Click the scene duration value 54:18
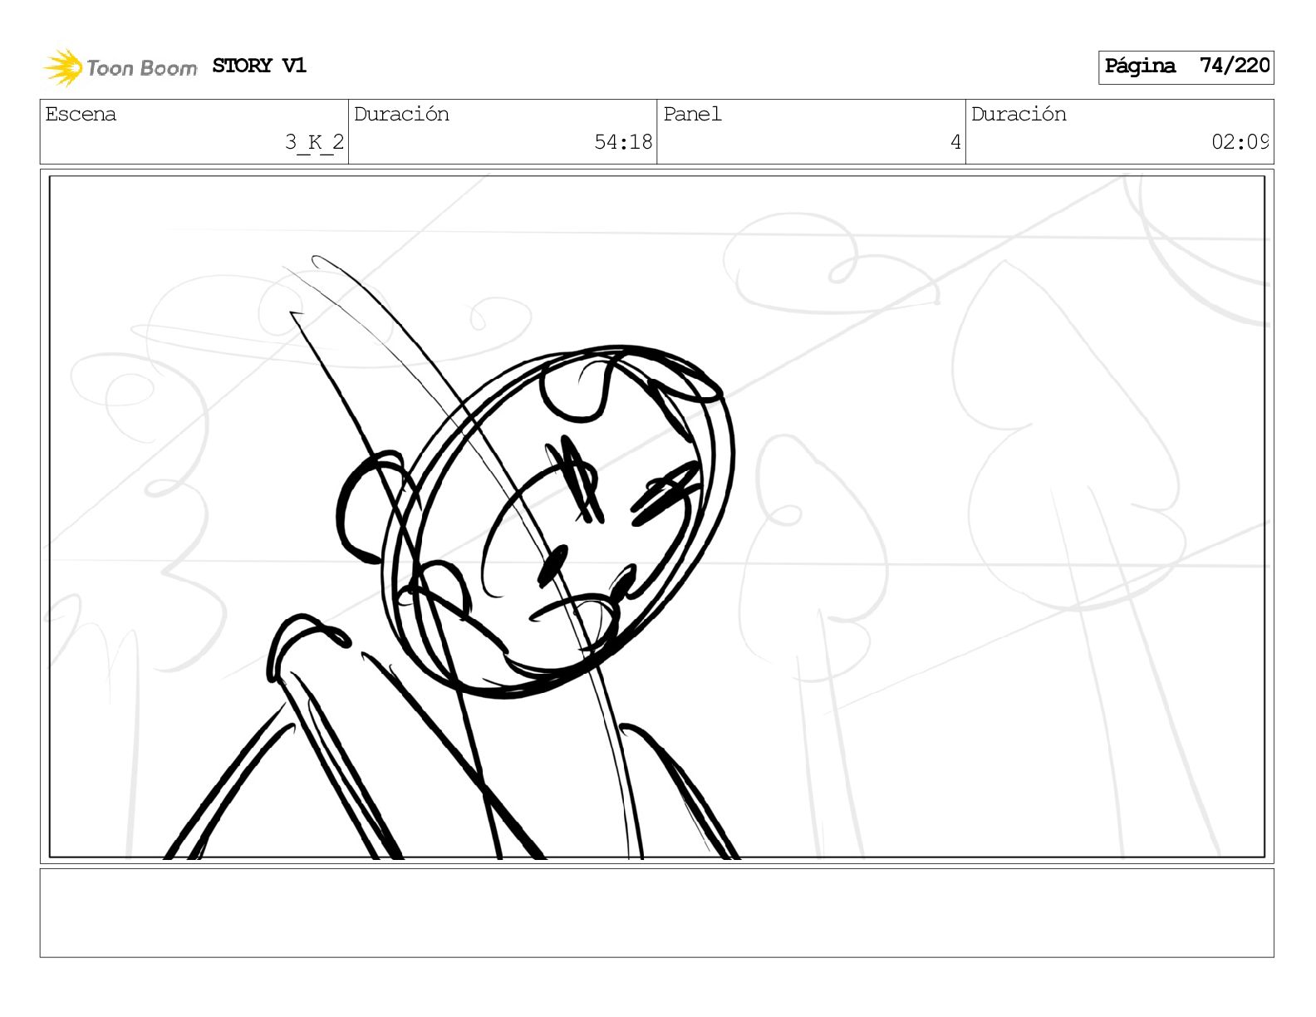The height and width of the screenshot is (1017, 1316). point(623,142)
